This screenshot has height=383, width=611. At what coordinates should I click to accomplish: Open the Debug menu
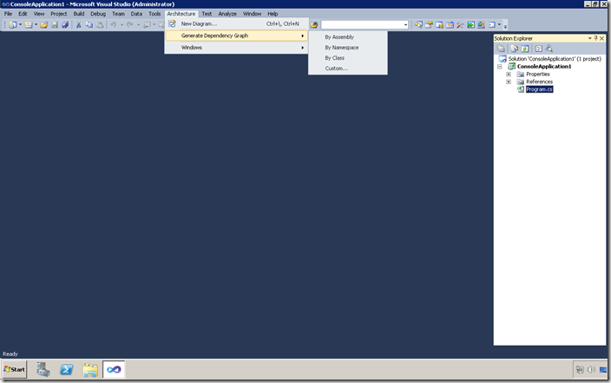click(98, 14)
